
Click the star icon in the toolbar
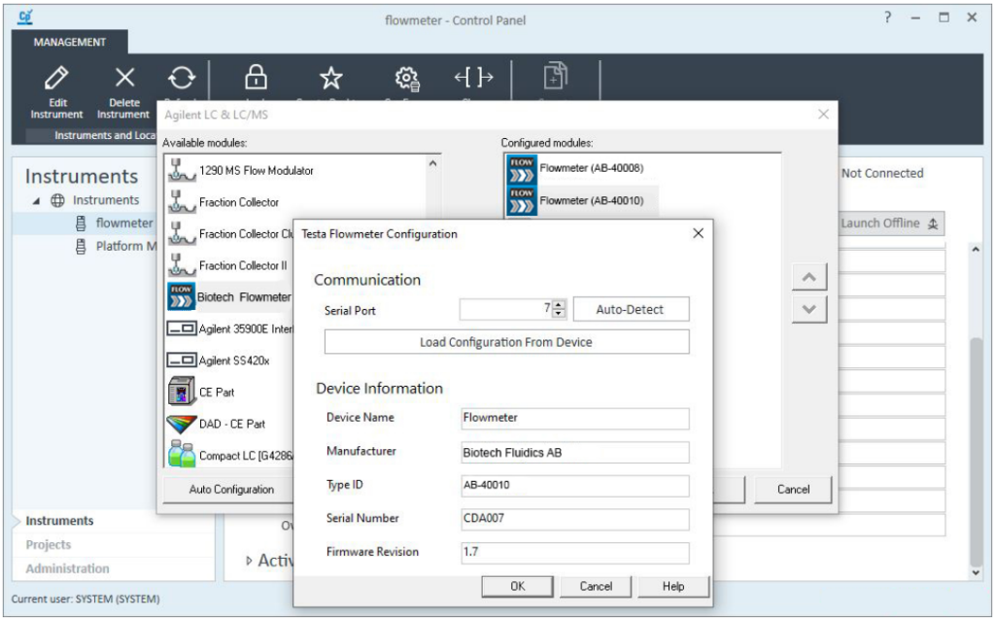(x=331, y=78)
